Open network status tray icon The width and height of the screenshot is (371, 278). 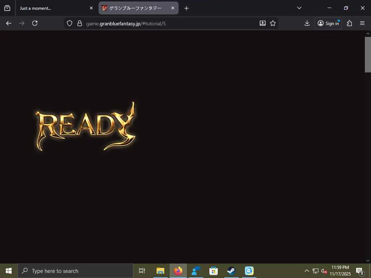(x=316, y=271)
